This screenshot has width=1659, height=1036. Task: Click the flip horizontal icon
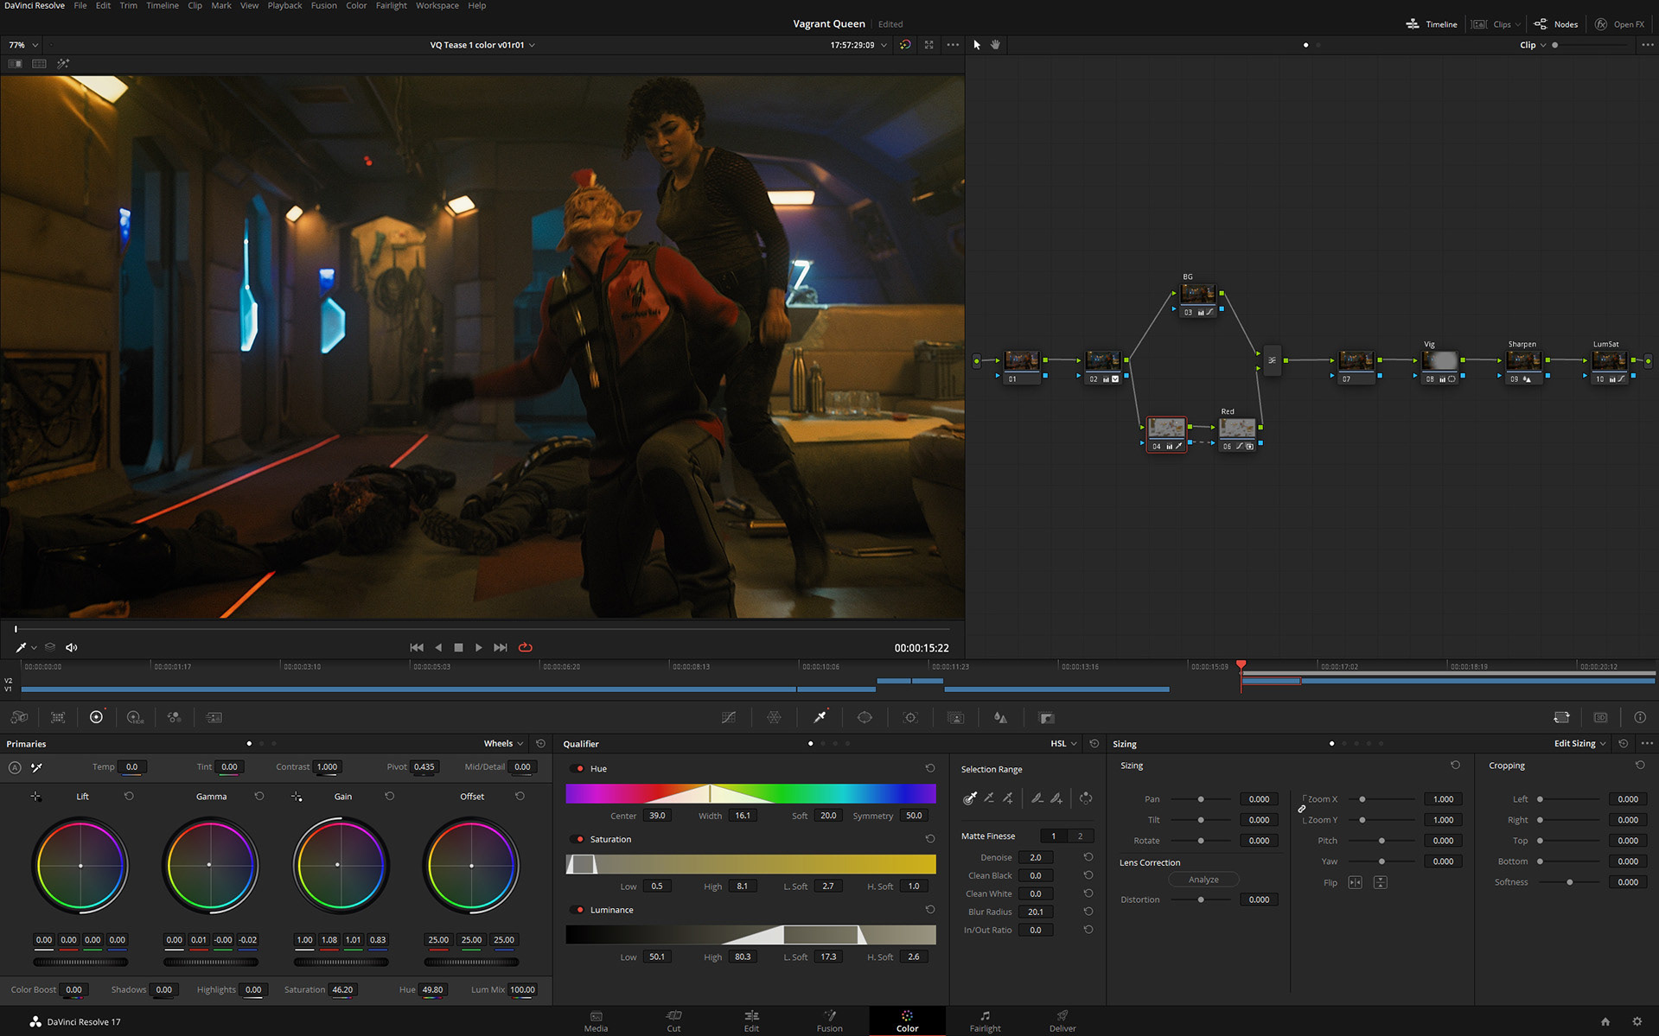point(1355,882)
